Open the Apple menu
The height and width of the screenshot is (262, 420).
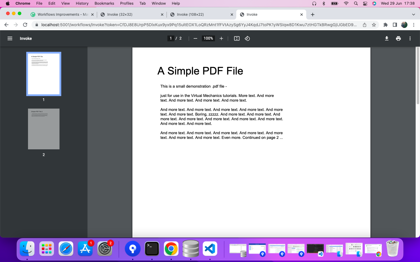click(x=8, y=3)
